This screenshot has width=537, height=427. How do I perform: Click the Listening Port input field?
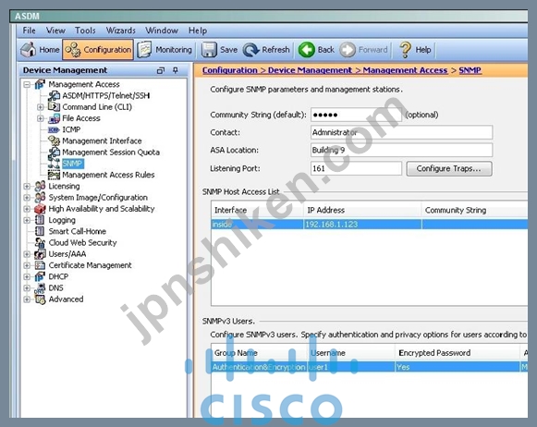point(356,168)
